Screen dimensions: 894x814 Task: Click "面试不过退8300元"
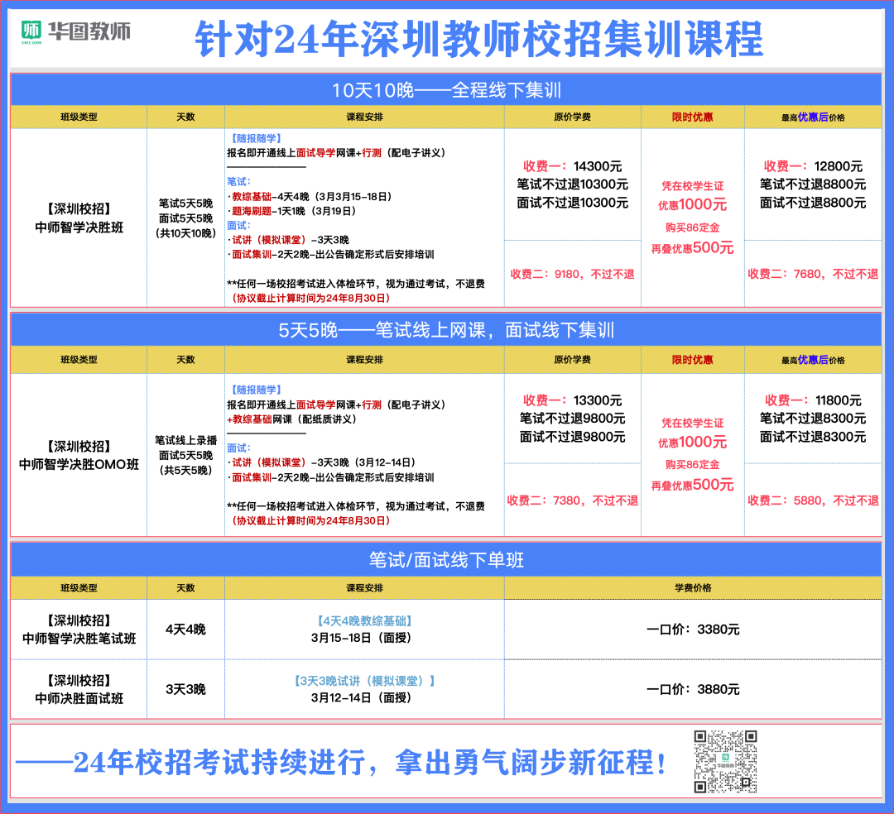[x=813, y=437]
